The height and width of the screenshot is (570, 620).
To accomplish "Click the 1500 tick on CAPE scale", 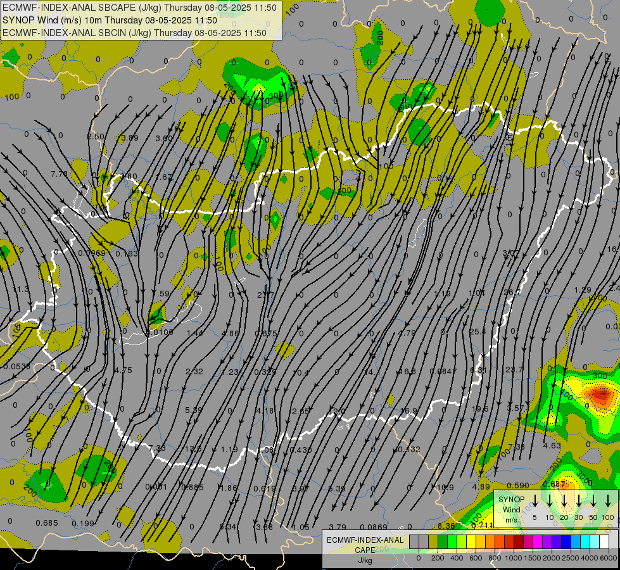I will tap(533, 558).
